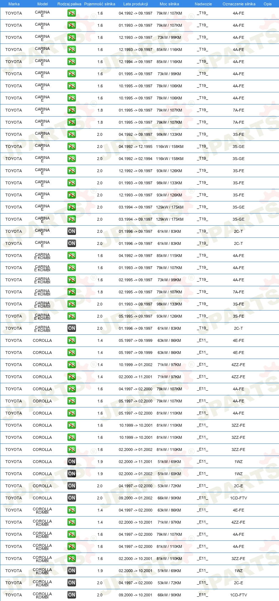Click petrol icon for Corolla Kombi 3ZZ-FE row
The width and height of the screenshot is (279, 601).
click(x=72, y=559)
